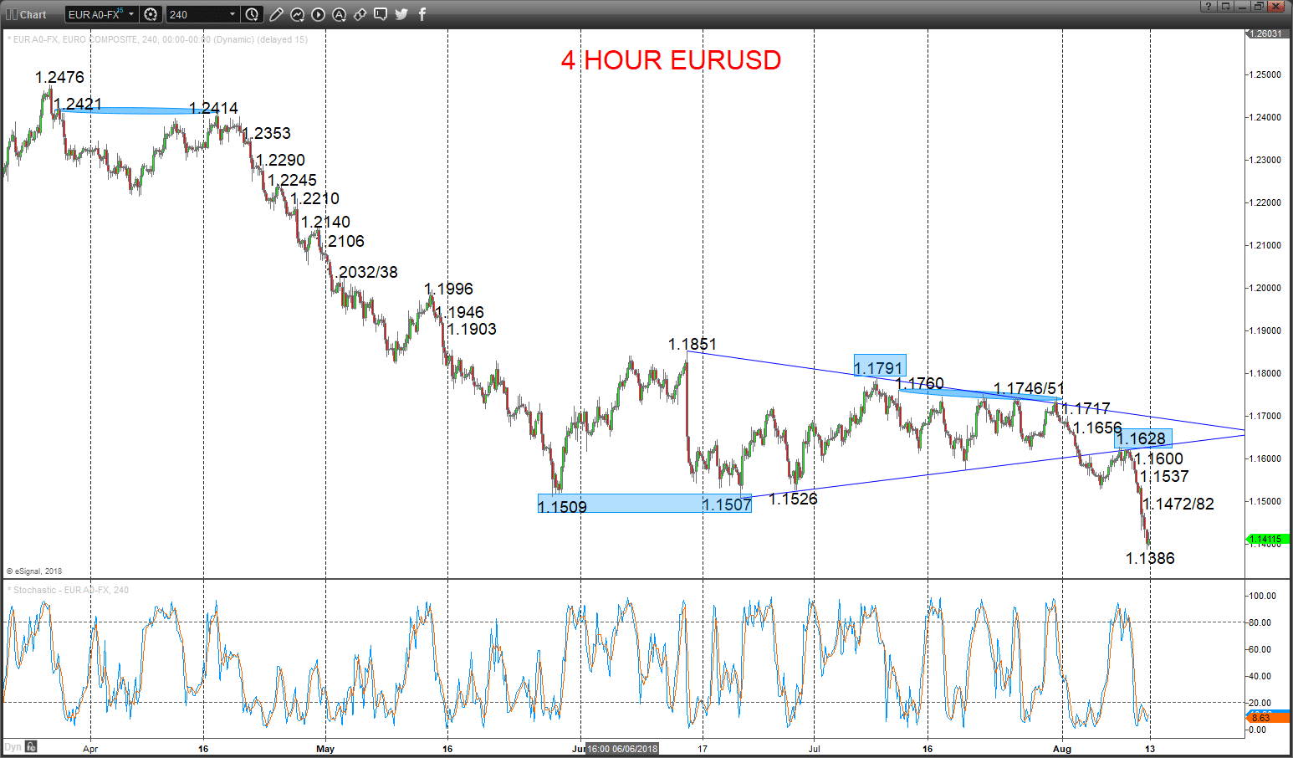Click the 1.15000 price scale value
Image resolution: width=1293 pixels, height=758 pixels.
tap(1265, 501)
